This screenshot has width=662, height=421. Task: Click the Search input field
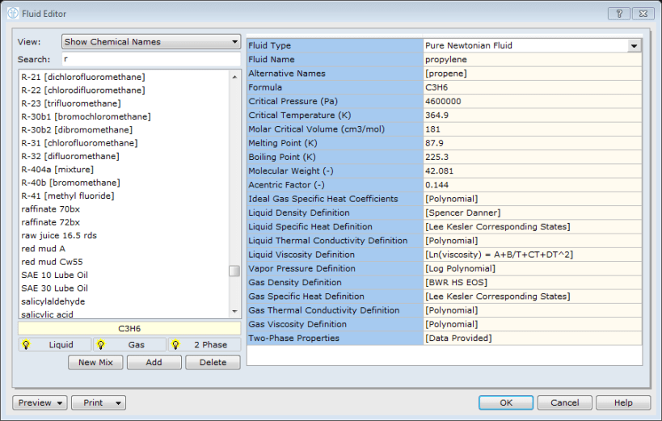click(151, 60)
